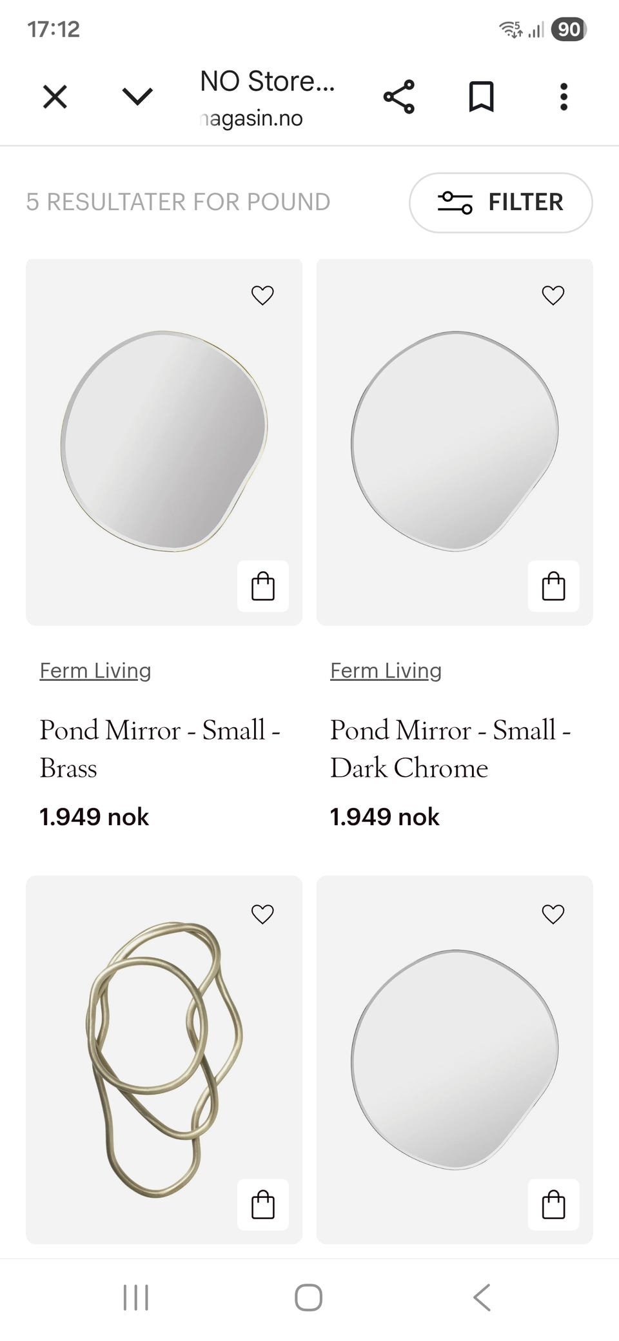Viewport: 619px width, 1341px height.
Task: Open the Pond Mirror Small Brass image
Action: pos(164,442)
